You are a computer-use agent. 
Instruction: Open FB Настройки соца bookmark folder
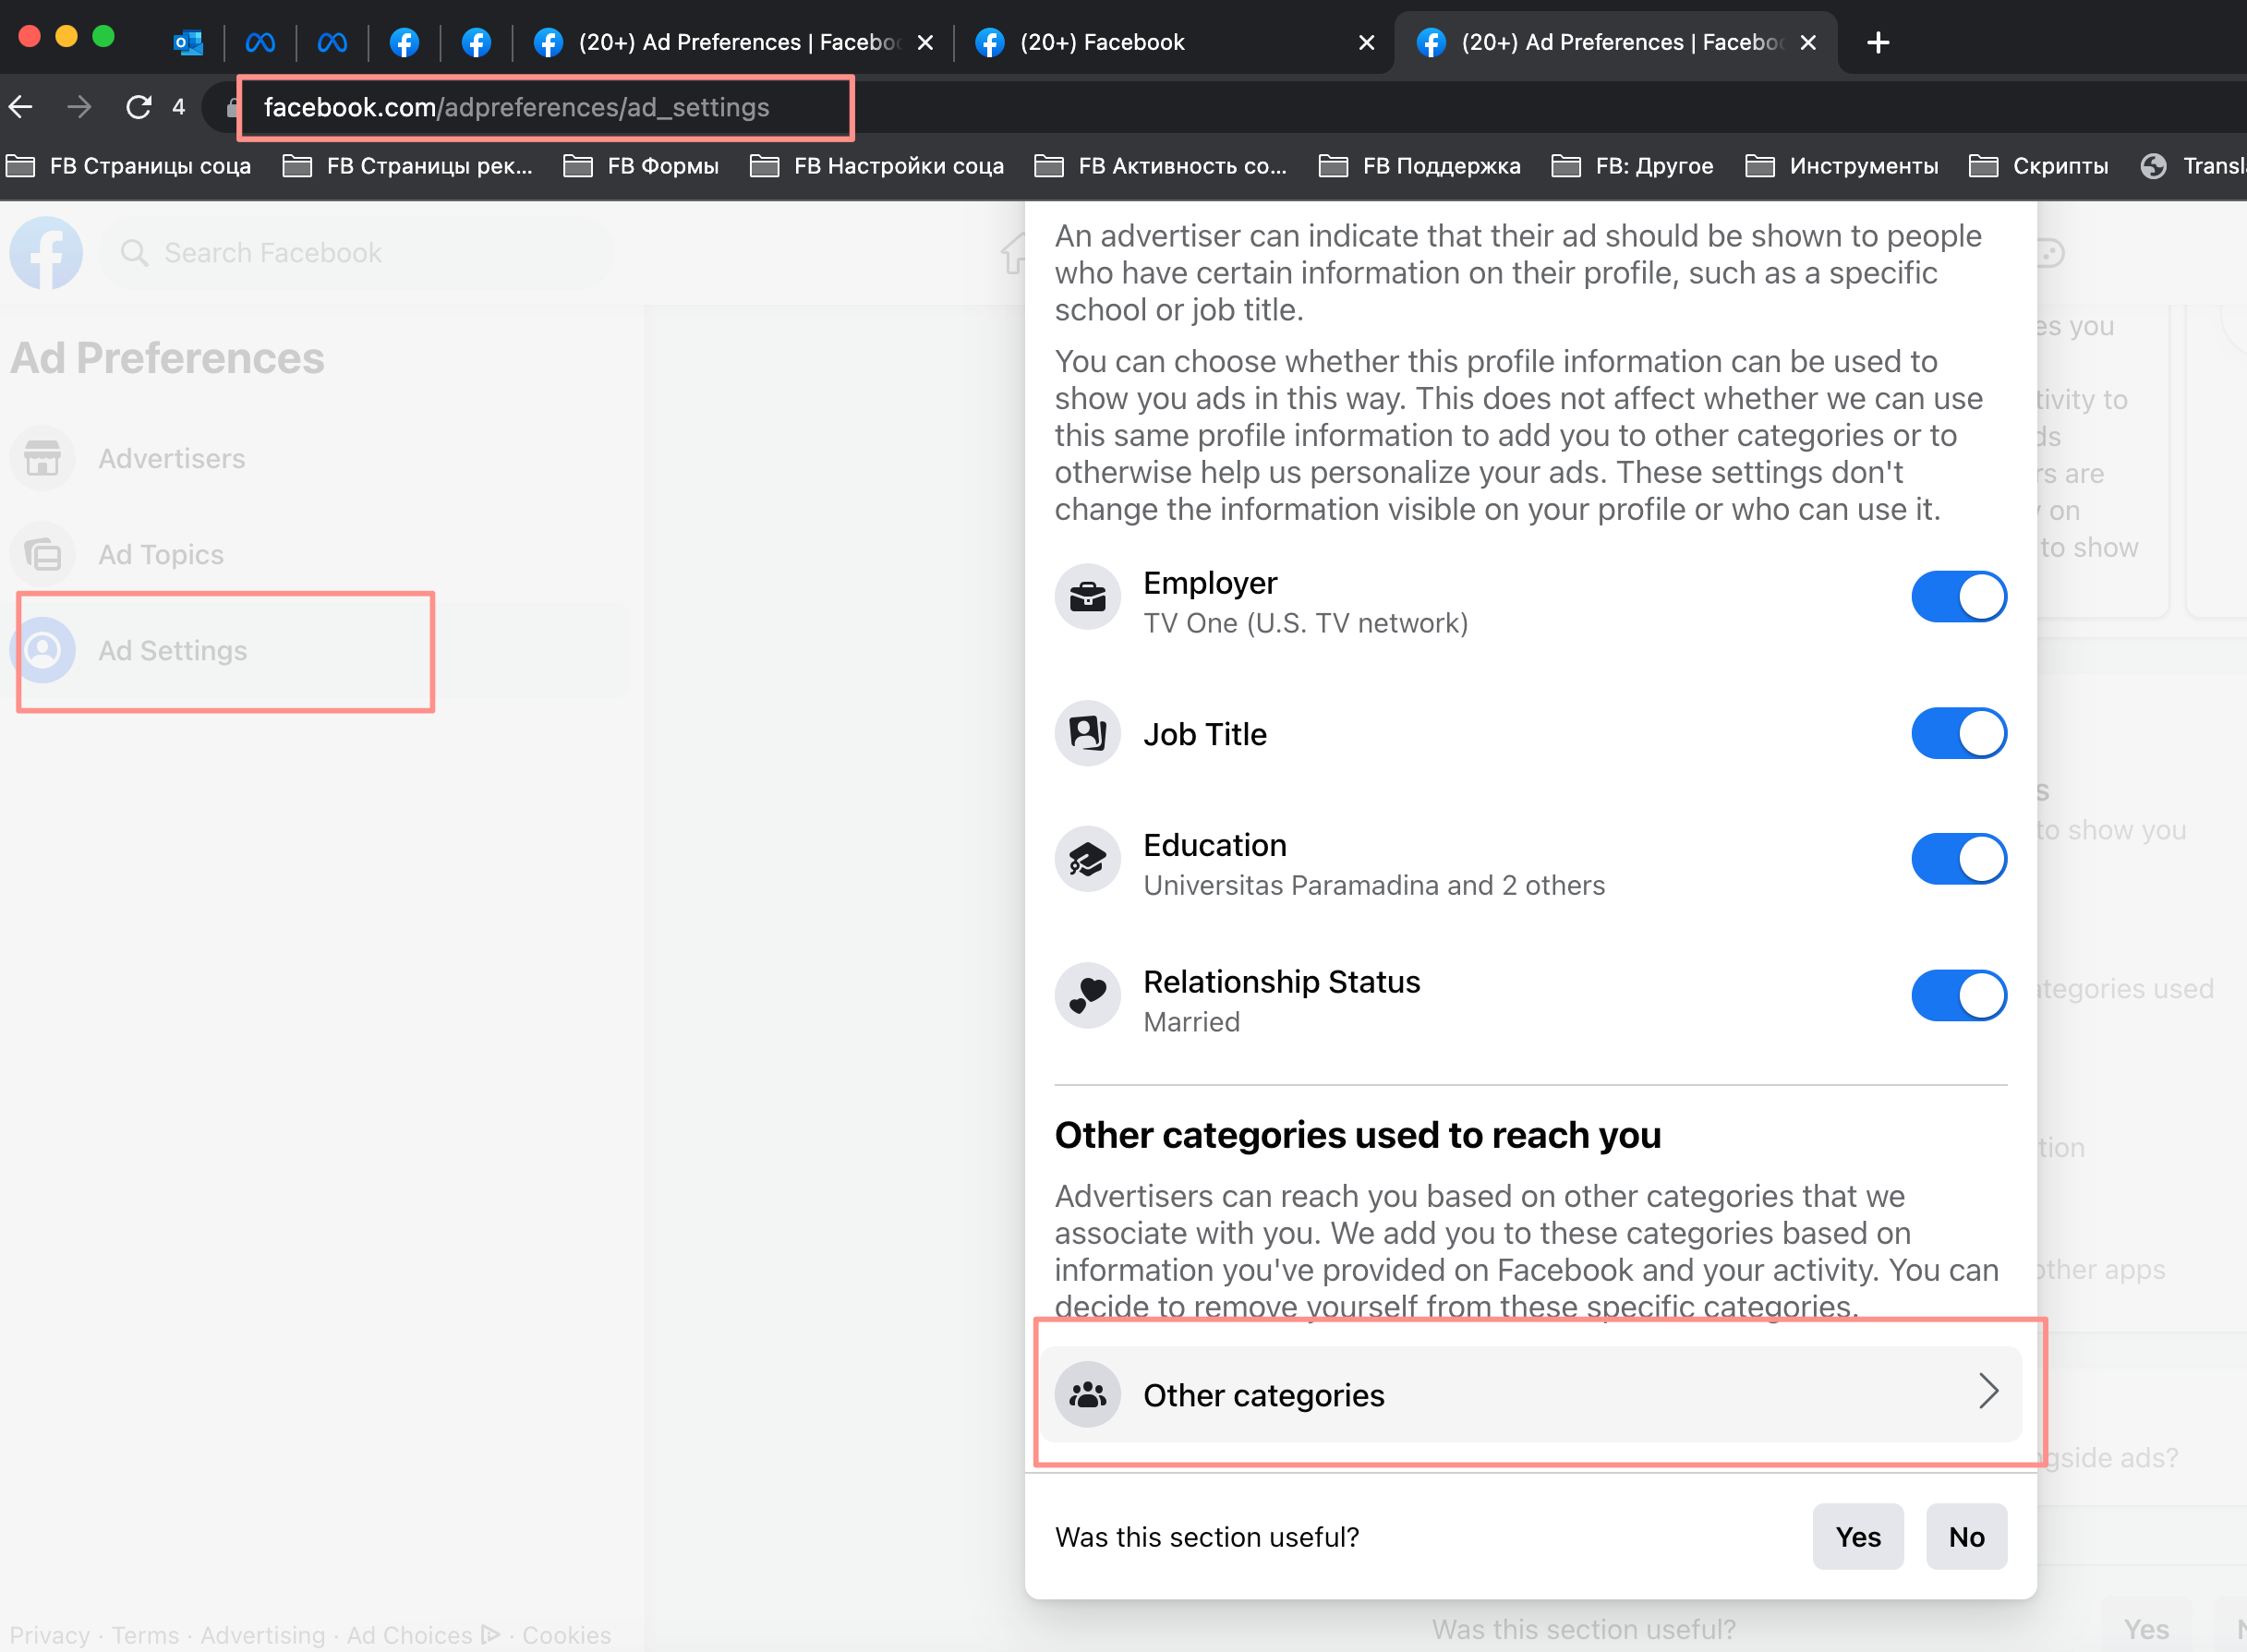pyautogui.click(x=877, y=166)
